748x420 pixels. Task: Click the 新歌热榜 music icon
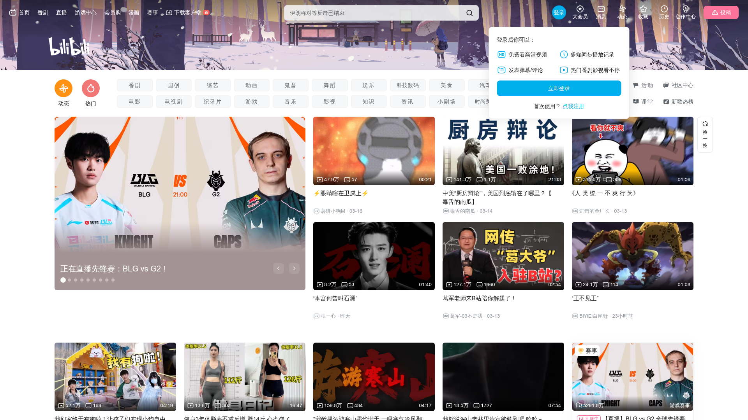tap(666, 101)
